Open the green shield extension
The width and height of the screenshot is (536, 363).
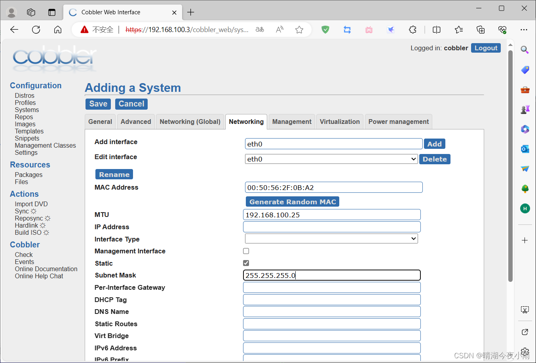pos(325,30)
